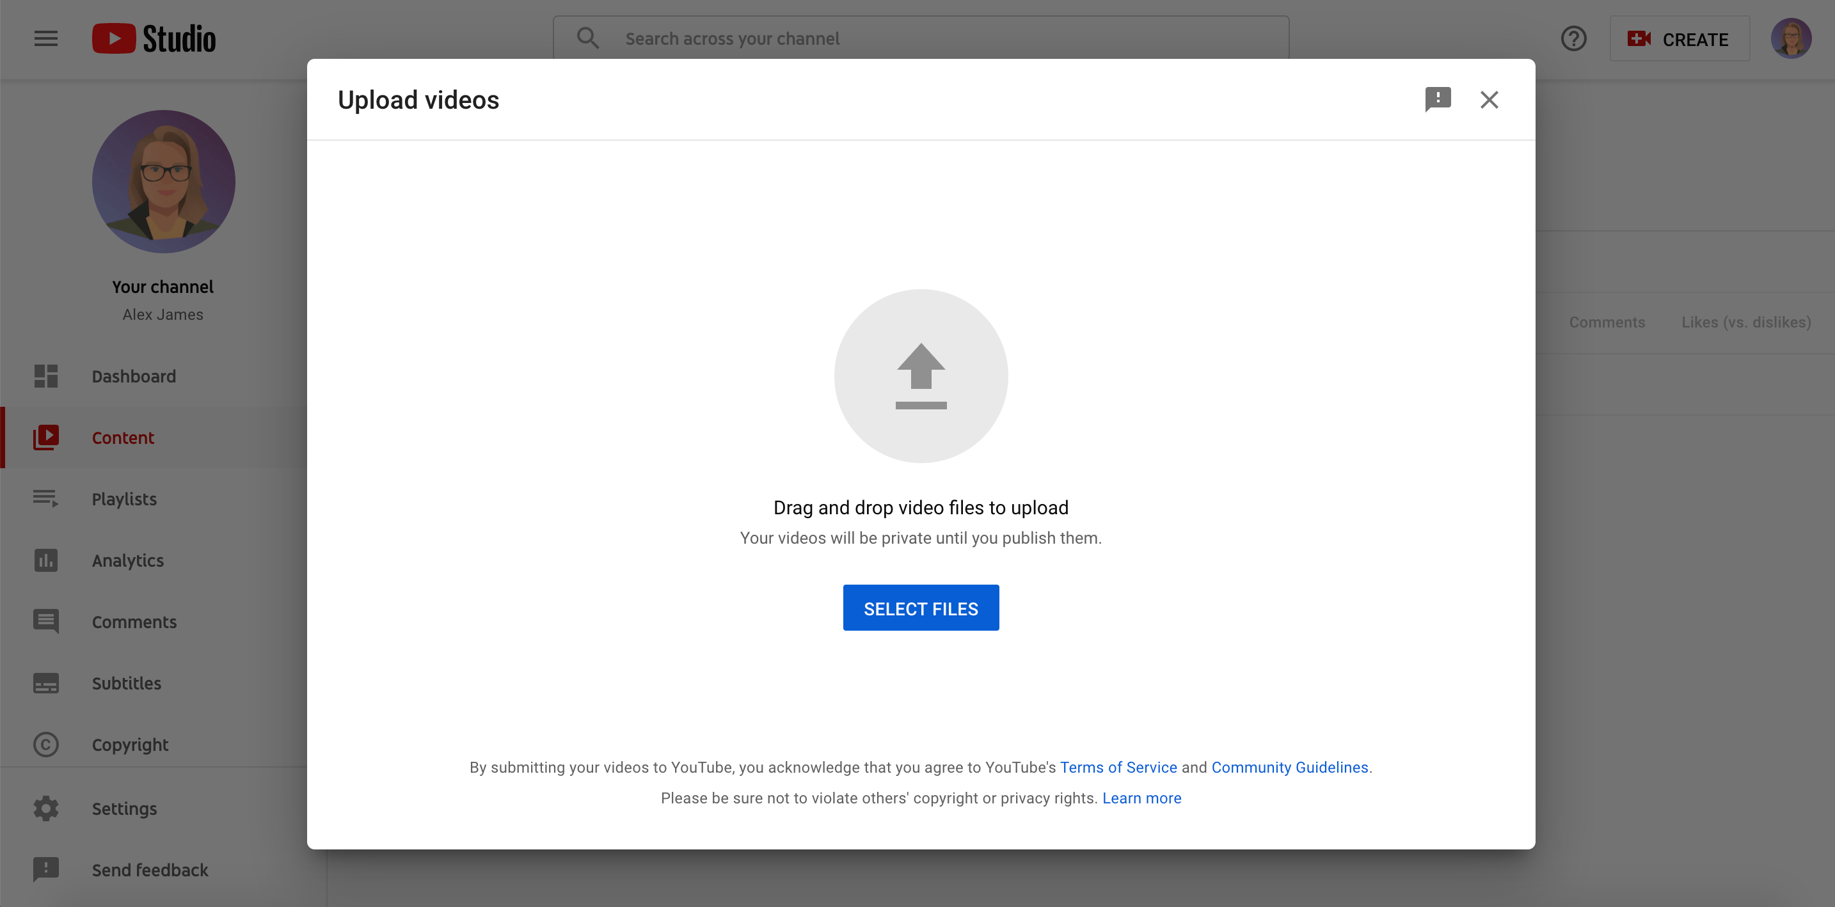The height and width of the screenshot is (907, 1835).
Task: Click the Comments sidebar icon
Action: pos(45,622)
